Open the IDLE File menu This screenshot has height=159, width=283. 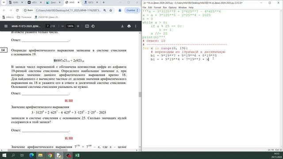click(145, 8)
